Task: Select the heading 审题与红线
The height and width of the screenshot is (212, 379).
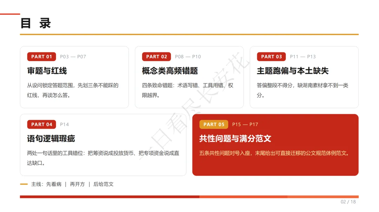Action: tap(47, 71)
